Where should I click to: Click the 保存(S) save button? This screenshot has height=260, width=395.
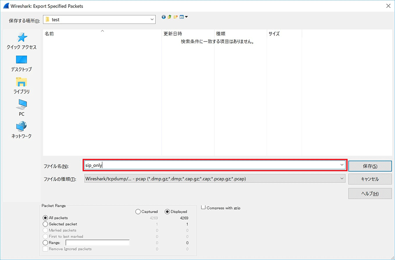(370, 166)
